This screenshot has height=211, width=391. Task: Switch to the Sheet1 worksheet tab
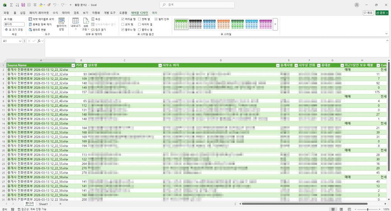(x=43, y=204)
